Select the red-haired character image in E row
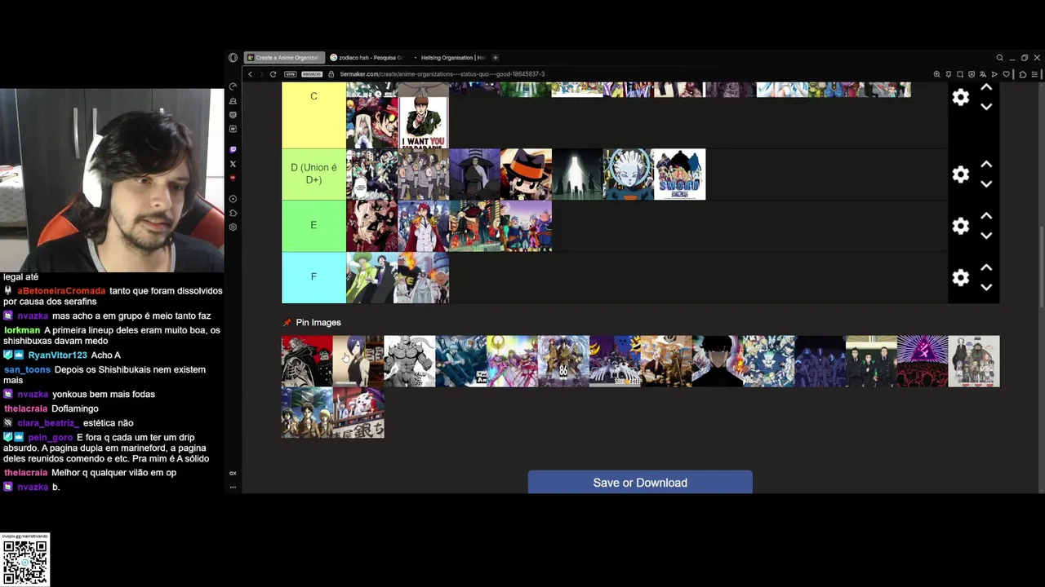This screenshot has height=587, width=1045. tap(423, 226)
